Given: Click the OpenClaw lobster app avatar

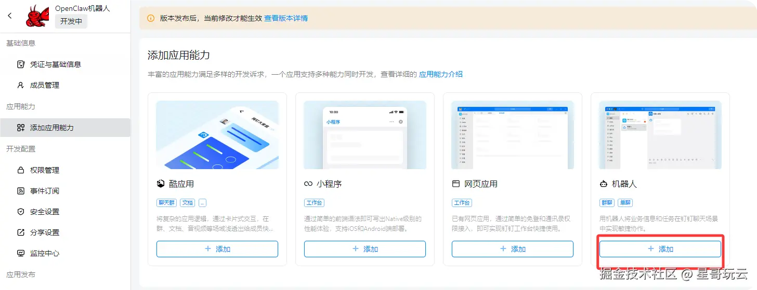Looking at the screenshot, I should 37,16.
